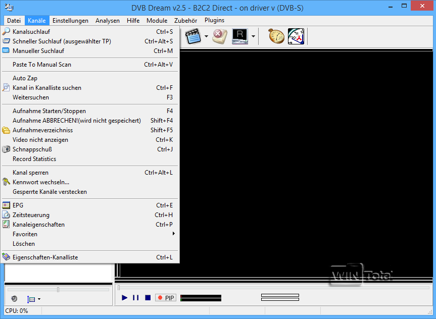Select Kanaleigenschaften

(x=90, y=225)
